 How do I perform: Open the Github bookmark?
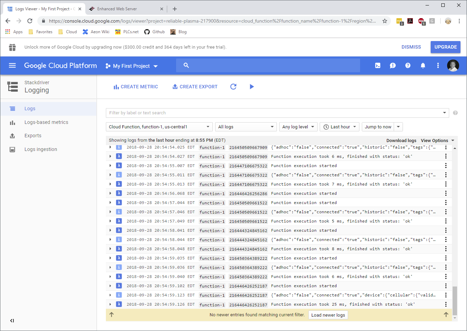click(x=155, y=32)
